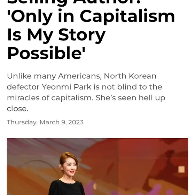Click 'Unlike many Americans' subtitle text
Viewport: 195px width, 195px height.
tap(54, 76)
